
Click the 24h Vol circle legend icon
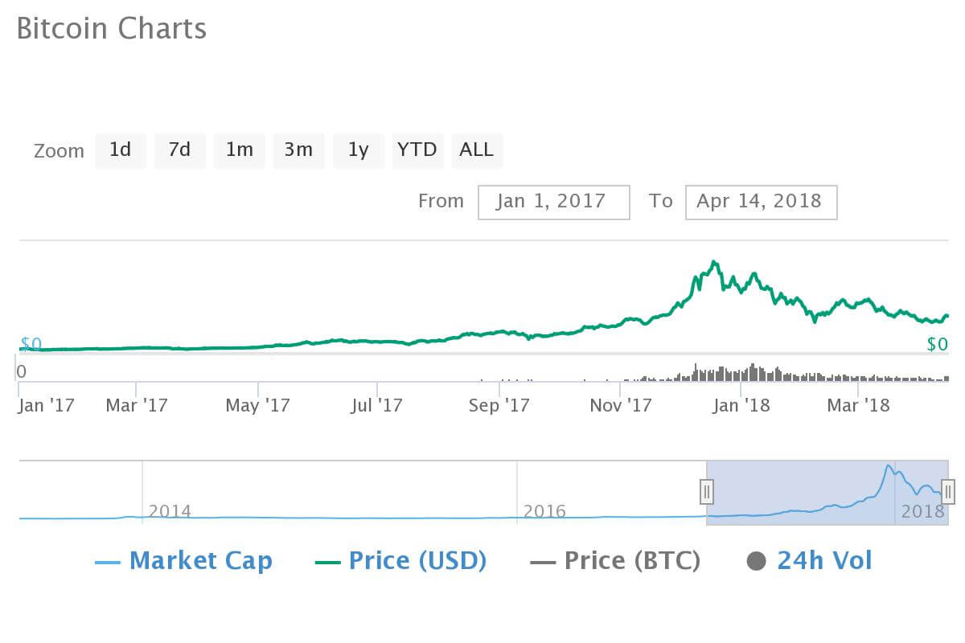click(756, 561)
